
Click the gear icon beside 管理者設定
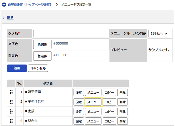pos(4,5)
